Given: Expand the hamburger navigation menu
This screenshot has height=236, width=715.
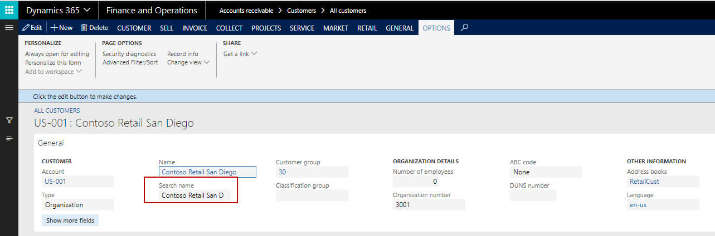Looking at the screenshot, I should (9, 27).
